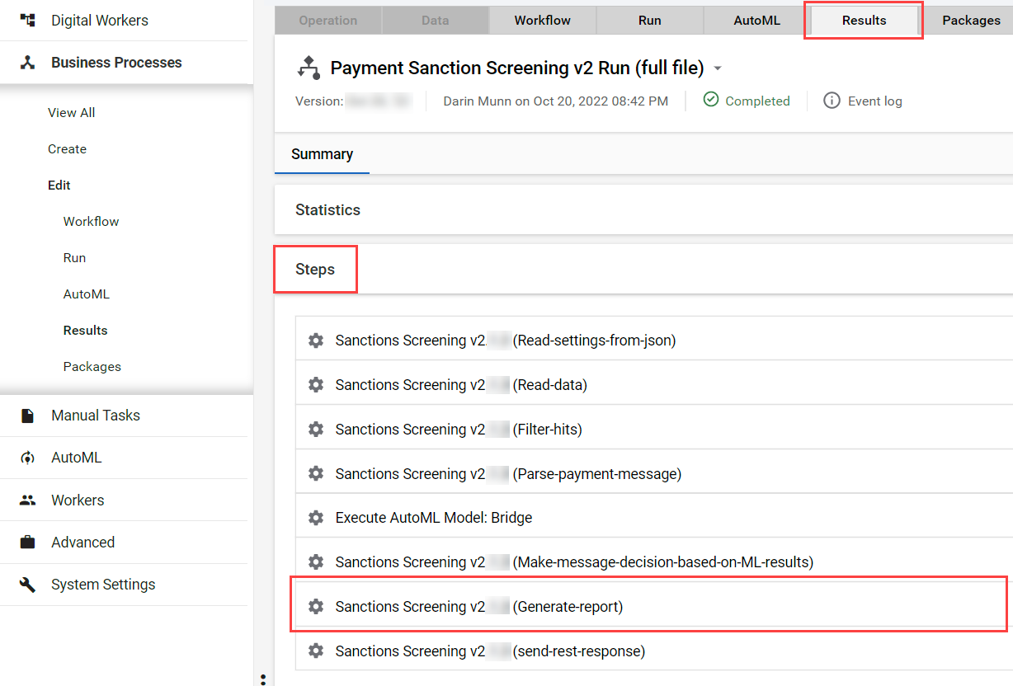Open Results under Edit in sidebar

coord(85,331)
